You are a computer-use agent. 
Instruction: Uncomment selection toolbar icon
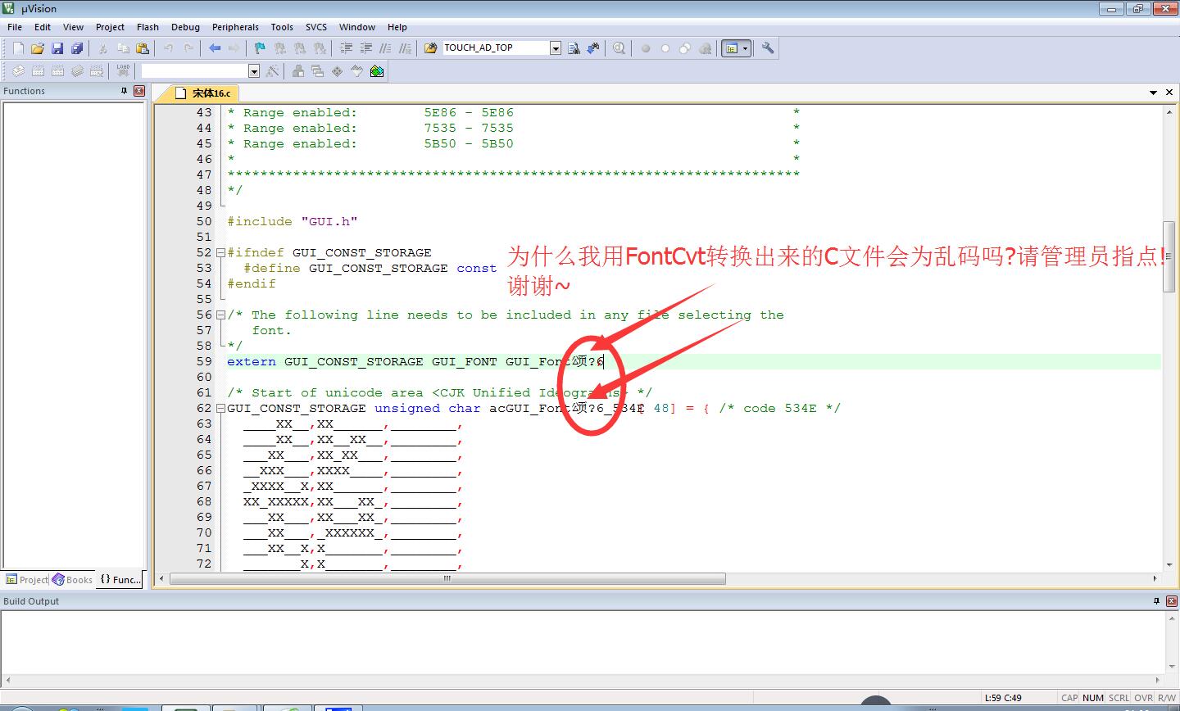pyautogui.click(x=405, y=48)
